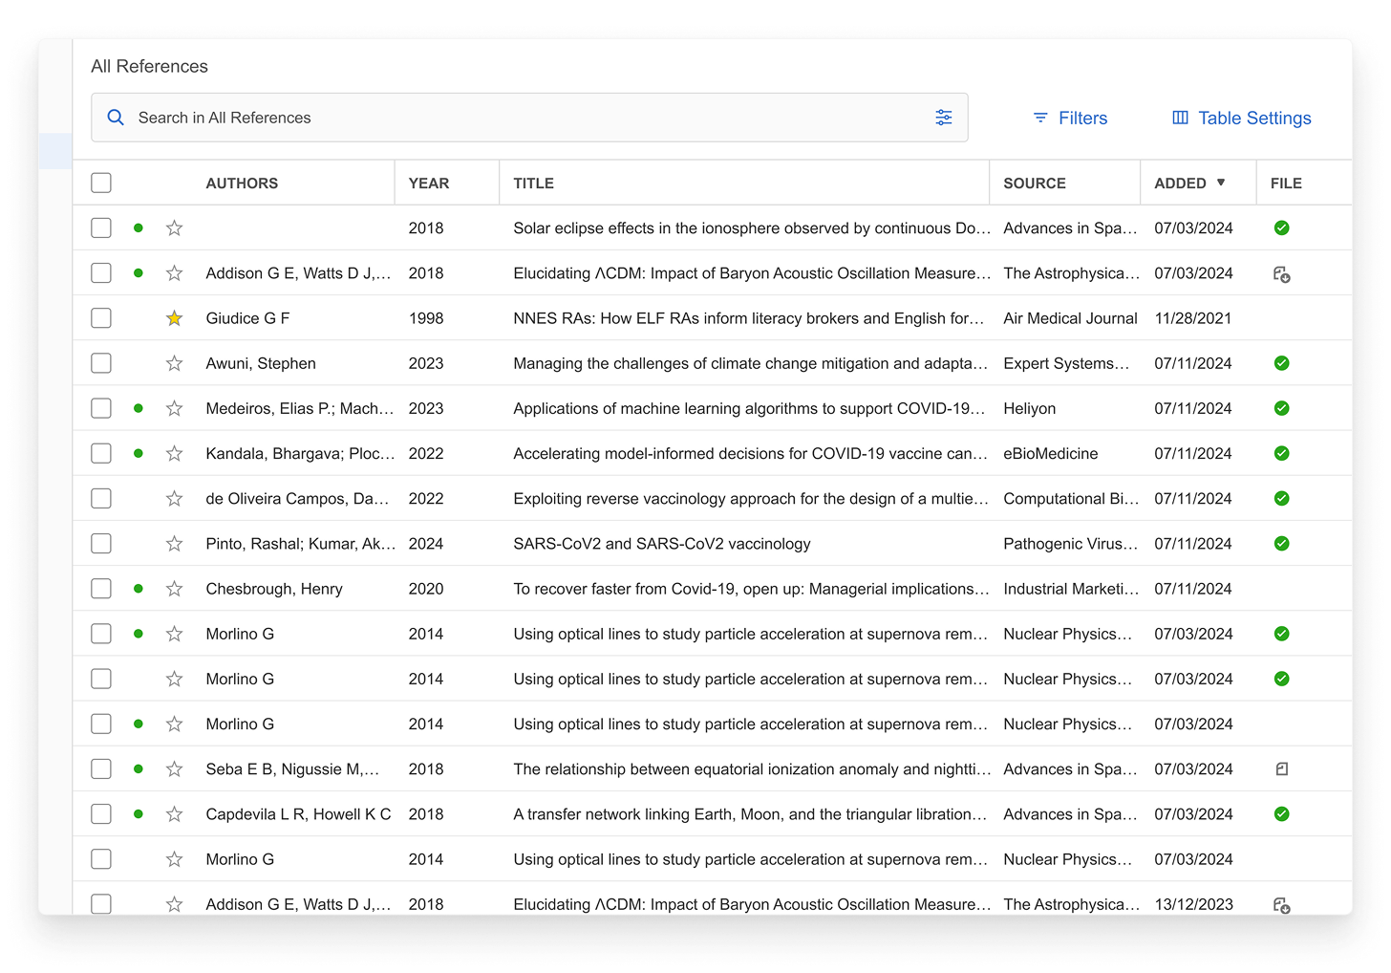
Task: Open file icon for Awuni, Stephen row
Action: pos(1282,363)
